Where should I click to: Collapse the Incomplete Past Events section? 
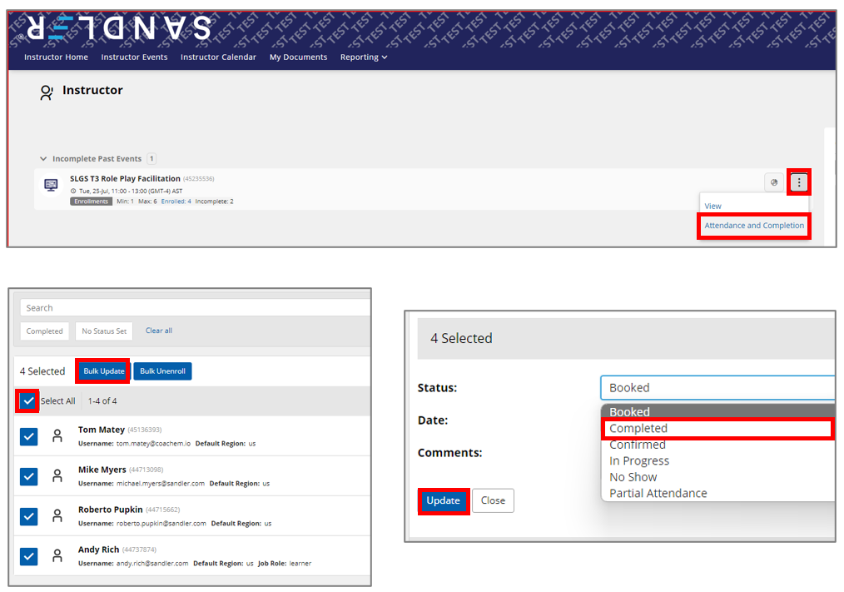tap(42, 158)
